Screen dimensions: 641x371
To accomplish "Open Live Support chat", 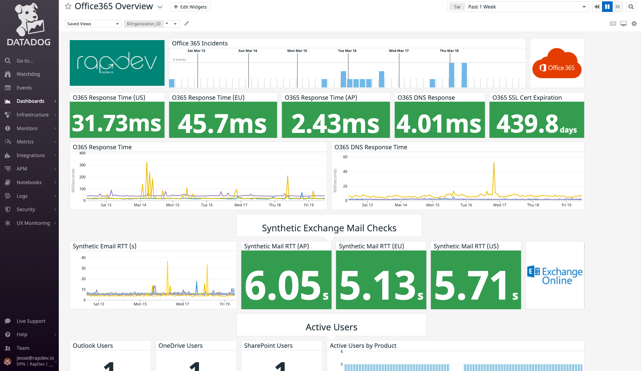I will coord(31,321).
